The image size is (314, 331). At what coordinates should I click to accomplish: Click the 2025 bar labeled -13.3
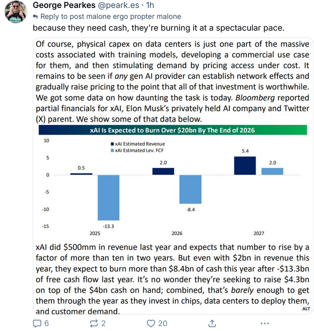click(108, 197)
